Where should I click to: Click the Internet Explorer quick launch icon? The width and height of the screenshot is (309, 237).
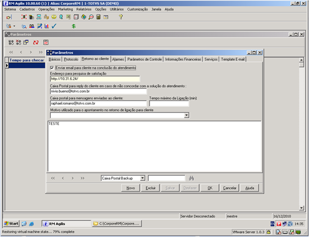[31, 224]
